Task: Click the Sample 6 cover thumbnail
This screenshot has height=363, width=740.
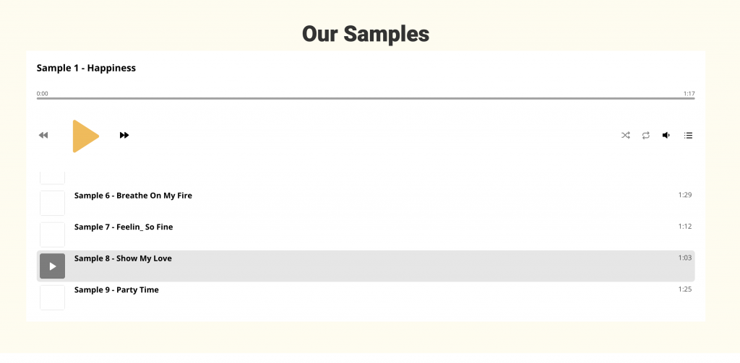Action: [52, 204]
